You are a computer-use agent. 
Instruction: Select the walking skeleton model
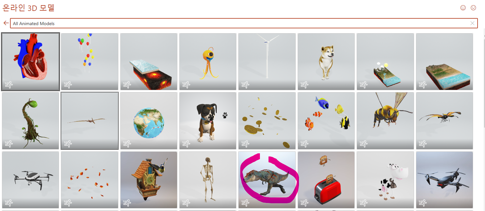[208, 180]
